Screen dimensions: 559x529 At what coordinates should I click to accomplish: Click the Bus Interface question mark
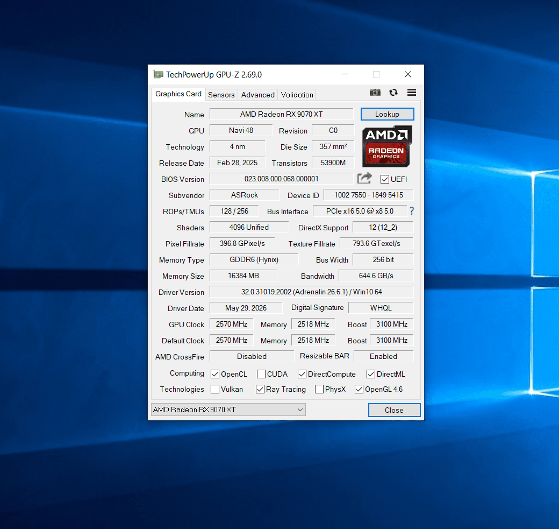point(412,211)
